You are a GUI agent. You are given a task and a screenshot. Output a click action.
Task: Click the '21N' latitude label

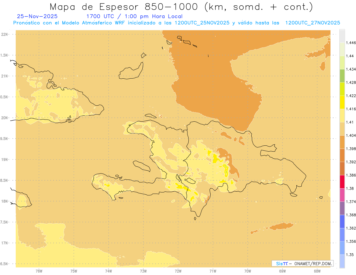(x=4, y=76)
